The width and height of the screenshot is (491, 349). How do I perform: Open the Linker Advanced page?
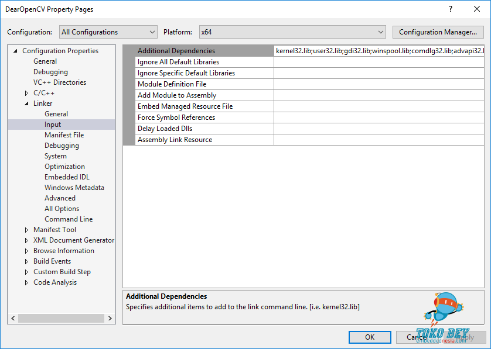click(x=60, y=198)
